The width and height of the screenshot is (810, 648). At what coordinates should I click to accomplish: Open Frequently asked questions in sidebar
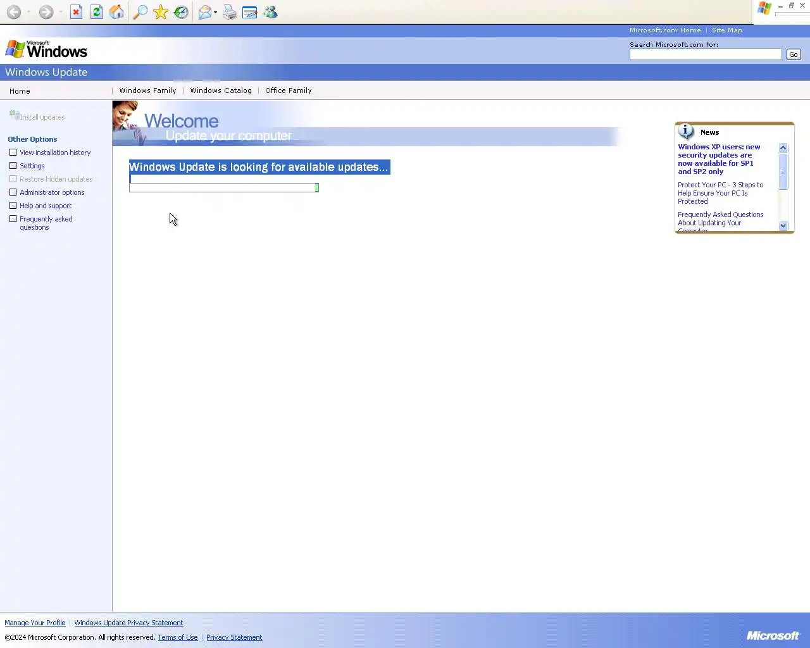46,223
